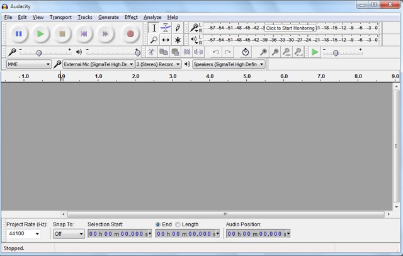Viewport: 403px width, 256px height.
Task: Click the Audio Position time field
Action: point(256,234)
